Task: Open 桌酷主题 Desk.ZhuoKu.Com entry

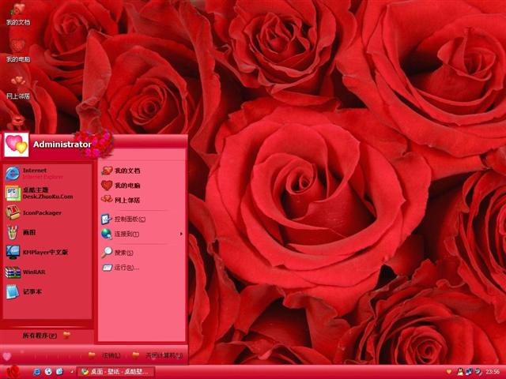Action: (47, 193)
